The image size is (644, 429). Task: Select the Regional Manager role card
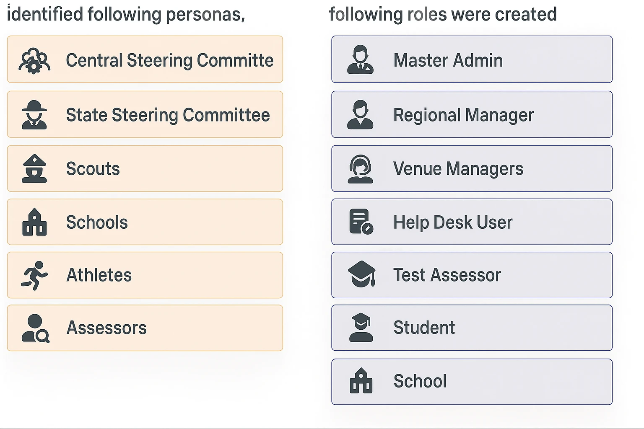point(472,114)
